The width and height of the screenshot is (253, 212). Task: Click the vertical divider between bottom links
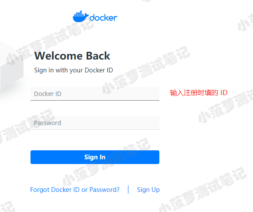point(128,189)
